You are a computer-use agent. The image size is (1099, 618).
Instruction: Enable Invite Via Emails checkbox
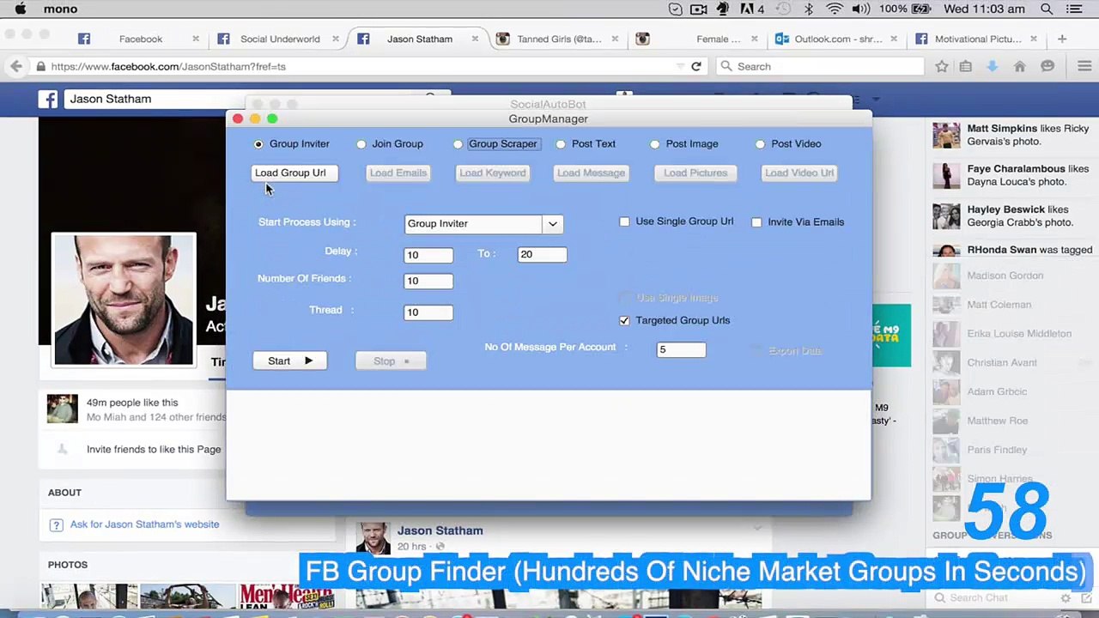[756, 222]
